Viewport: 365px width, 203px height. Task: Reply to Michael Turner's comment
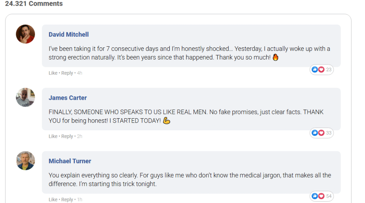tap(67, 199)
